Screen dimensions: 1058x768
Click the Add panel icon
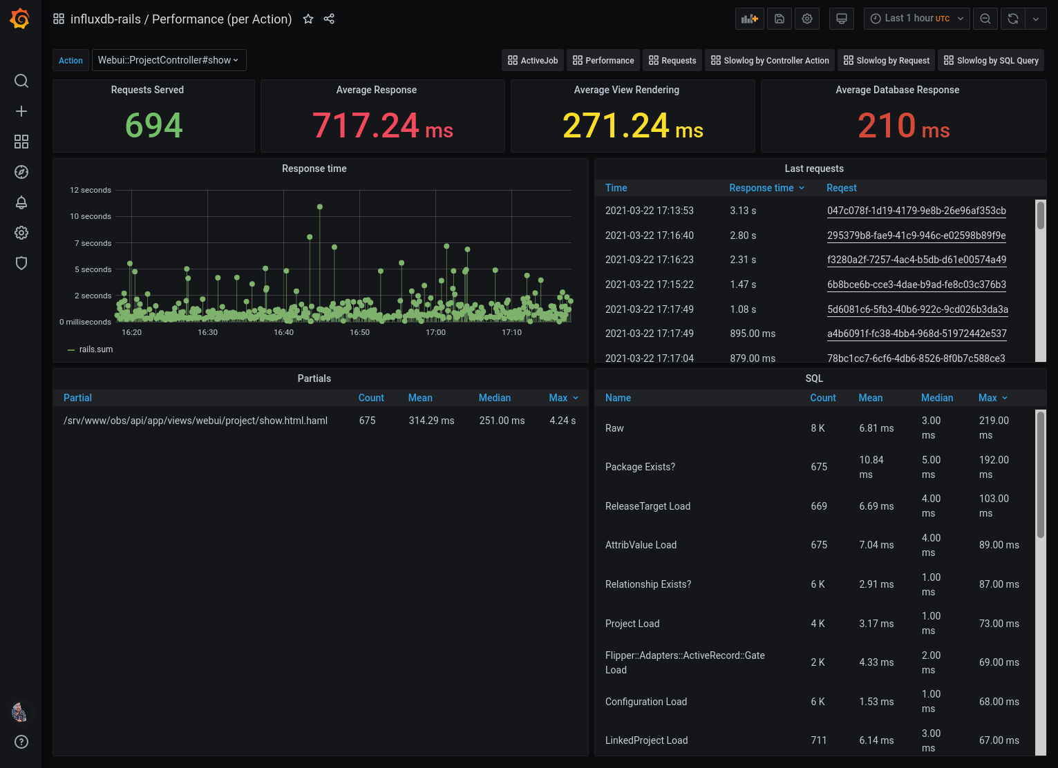pos(750,19)
